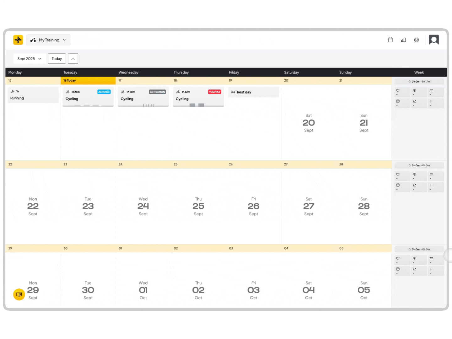Open the yellow book guide button
The width and height of the screenshot is (452, 339).
[x=19, y=294]
